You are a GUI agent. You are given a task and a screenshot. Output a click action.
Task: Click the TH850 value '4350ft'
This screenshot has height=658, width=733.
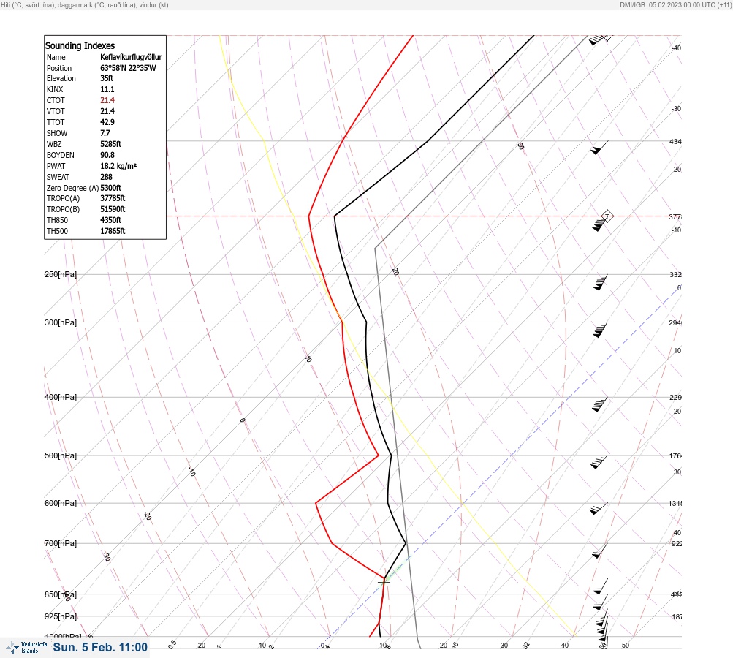click(111, 220)
